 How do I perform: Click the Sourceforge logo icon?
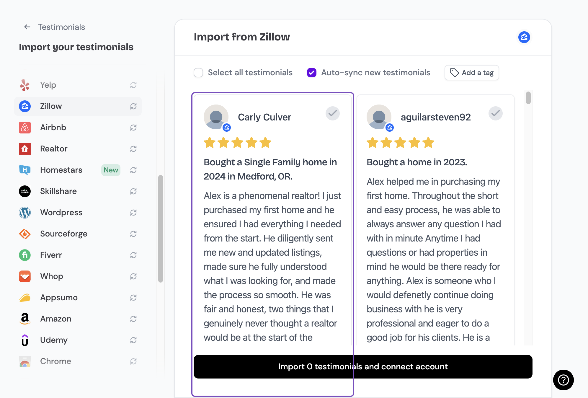click(x=25, y=234)
